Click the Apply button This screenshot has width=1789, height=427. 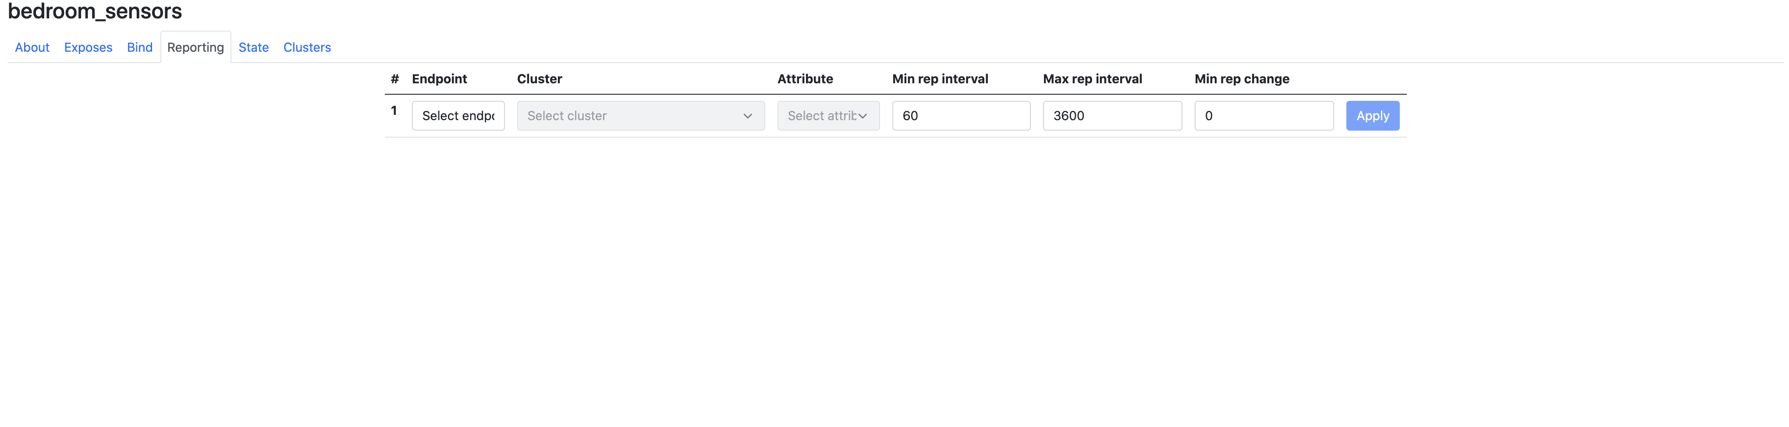pos(1372,115)
